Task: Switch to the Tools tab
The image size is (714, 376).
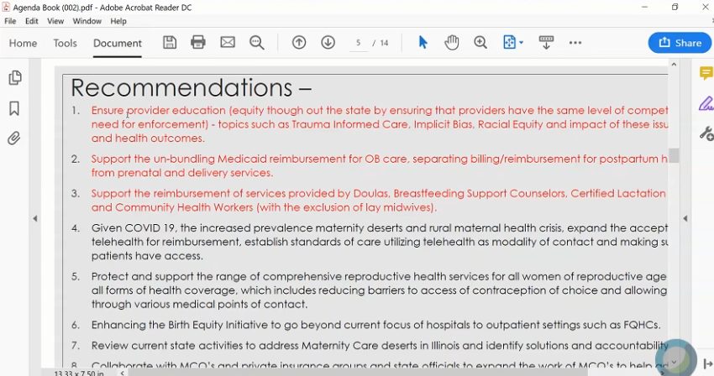Action: tap(65, 44)
